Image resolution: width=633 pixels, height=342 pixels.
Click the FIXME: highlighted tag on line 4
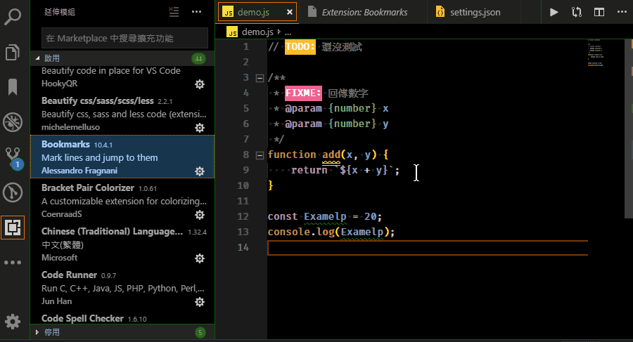pos(303,93)
